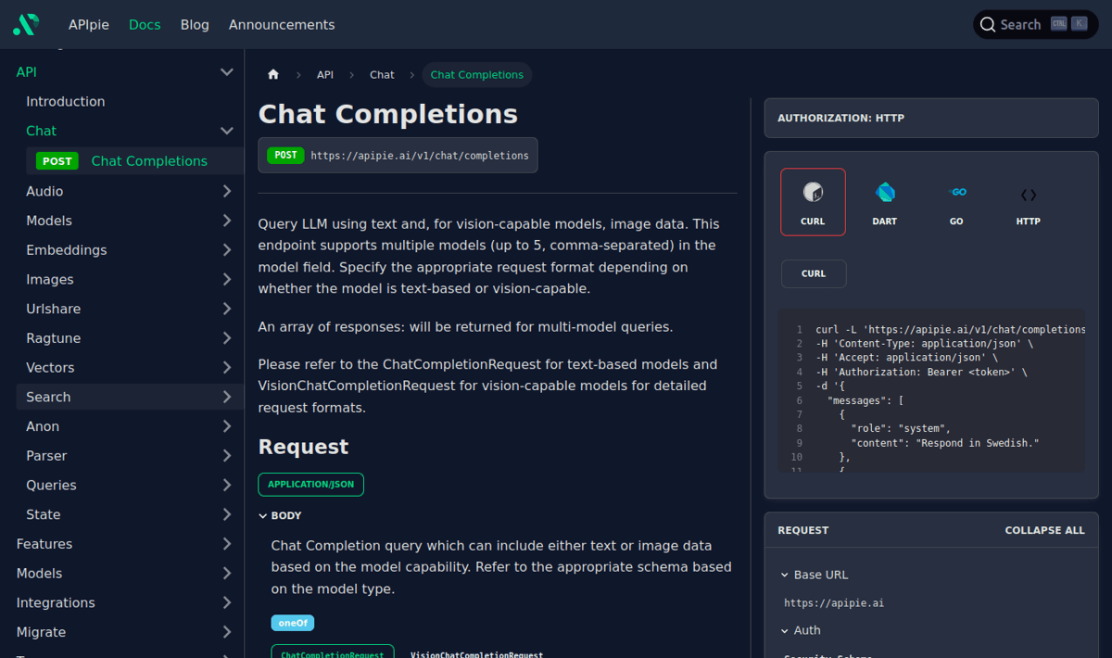This screenshot has width=1112, height=658.
Task: Open the Announcements link
Action: click(281, 24)
